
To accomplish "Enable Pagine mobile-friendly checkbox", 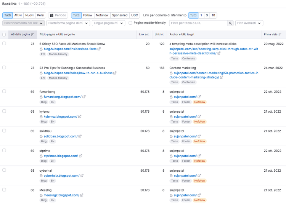I will 130,23.
